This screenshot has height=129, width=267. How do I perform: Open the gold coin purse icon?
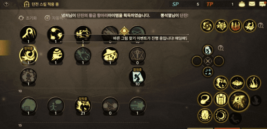pos(242,4)
